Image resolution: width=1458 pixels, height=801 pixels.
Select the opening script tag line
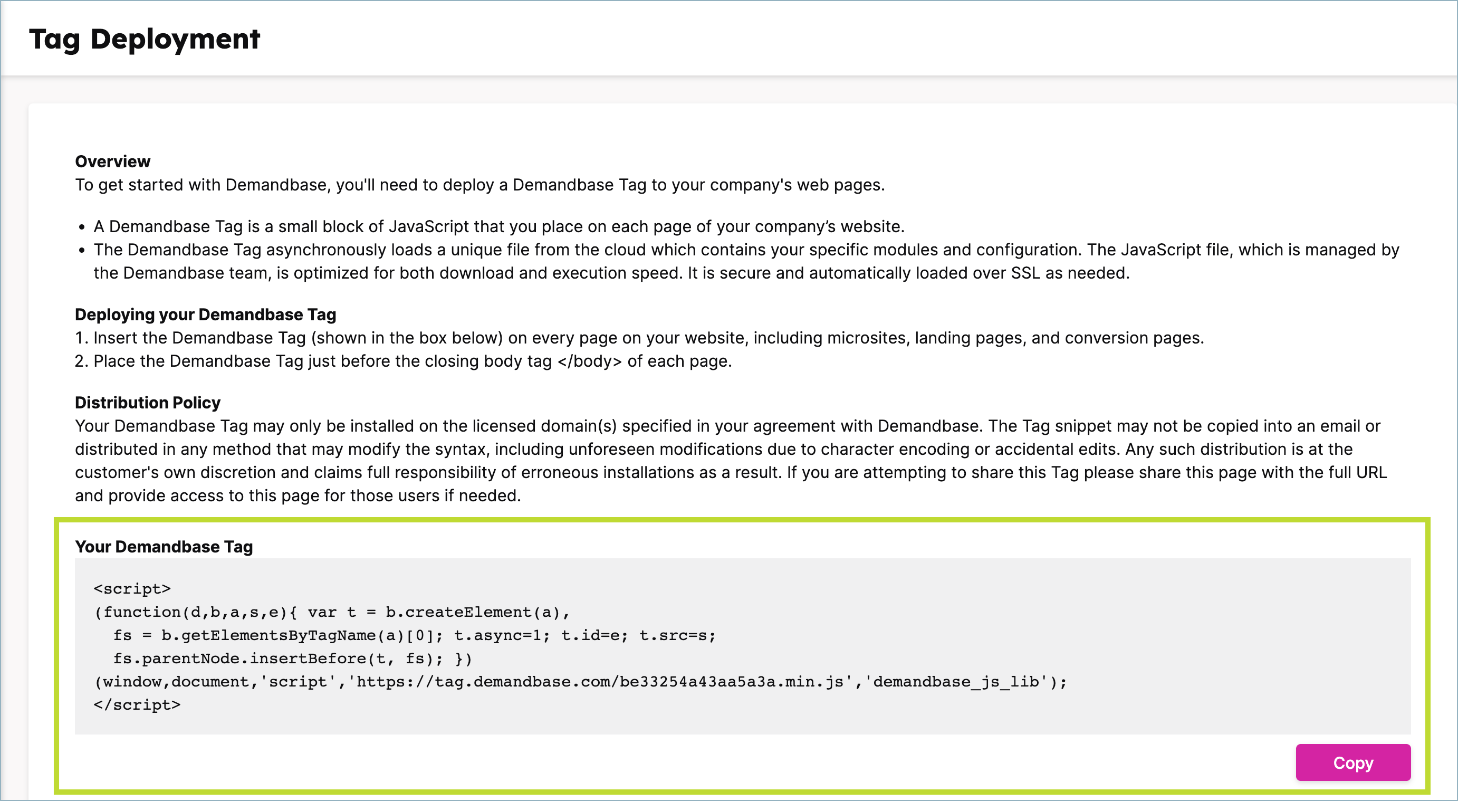point(133,588)
